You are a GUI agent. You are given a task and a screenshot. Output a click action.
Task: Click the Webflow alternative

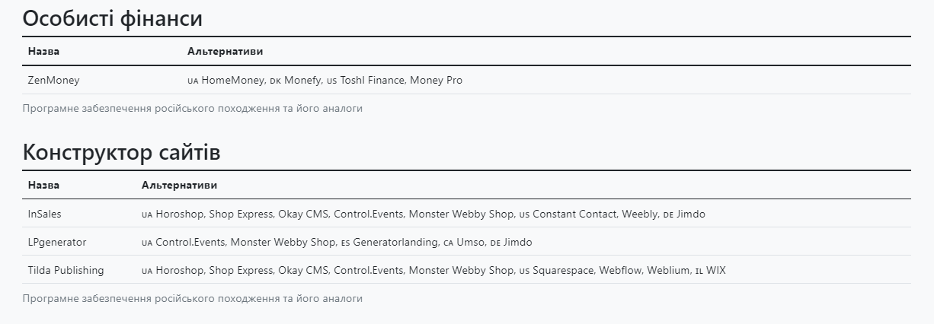[620, 270]
